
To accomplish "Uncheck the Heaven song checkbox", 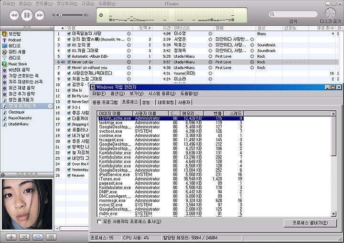I will (69, 176).
